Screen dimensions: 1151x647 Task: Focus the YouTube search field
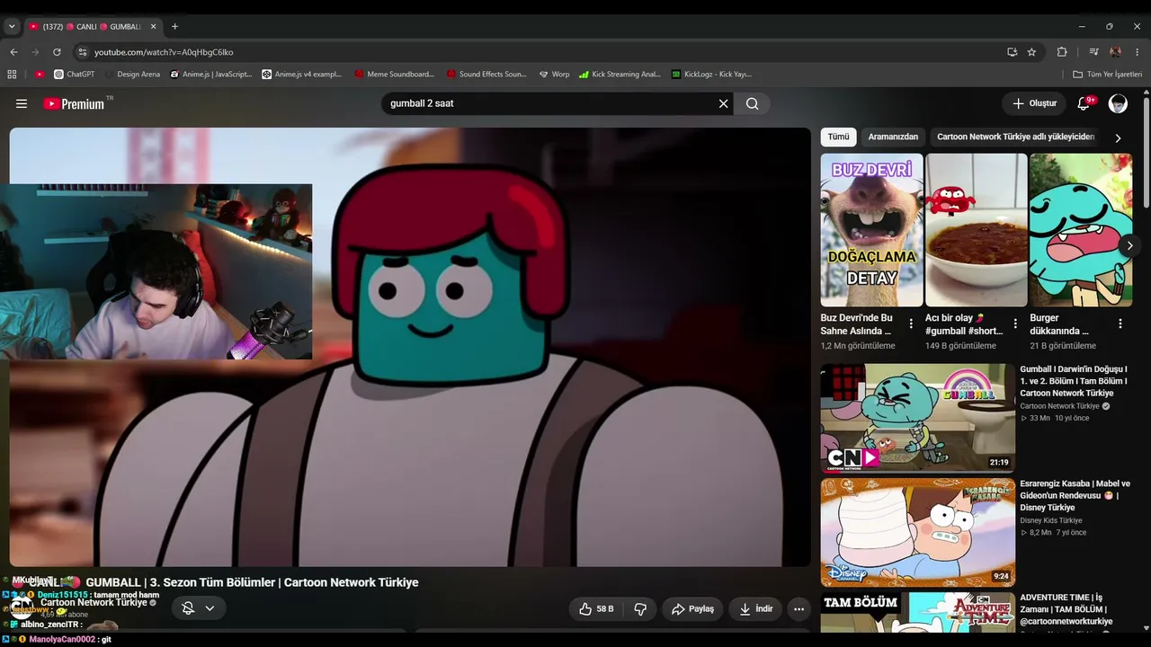pyautogui.click(x=549, y=103)
